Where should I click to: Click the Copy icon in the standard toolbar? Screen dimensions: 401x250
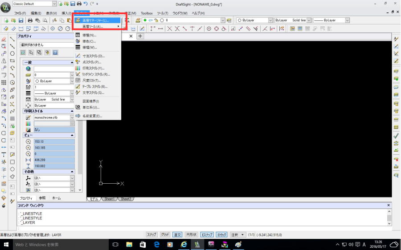pyautogui.click(x=61, y=20)
